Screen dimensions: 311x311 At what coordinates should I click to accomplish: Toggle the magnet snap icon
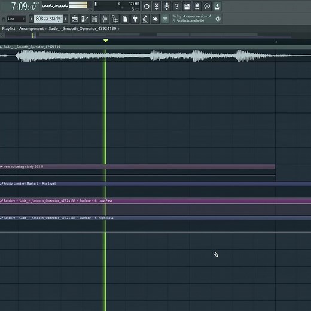pos(4,19)
